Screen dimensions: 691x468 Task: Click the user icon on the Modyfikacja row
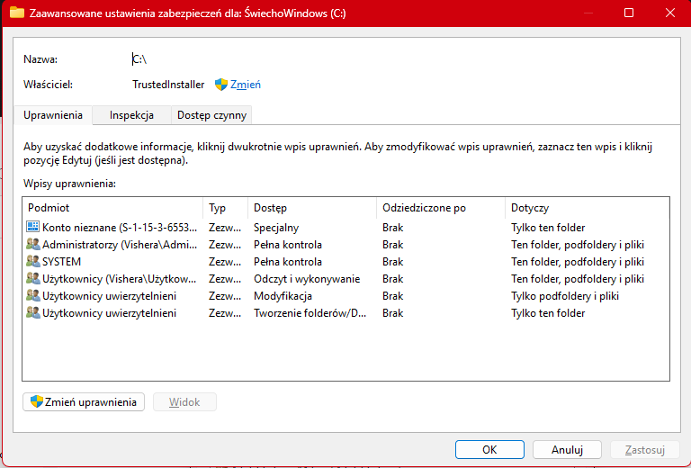point(33,296)
